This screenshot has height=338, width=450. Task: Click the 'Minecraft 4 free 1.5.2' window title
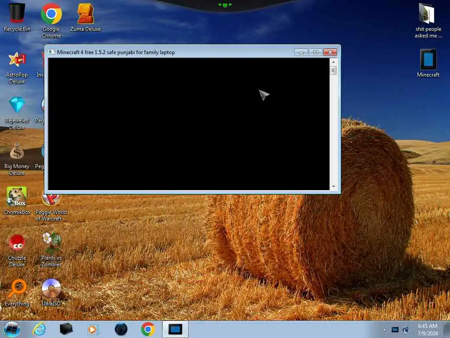point(116,52)
